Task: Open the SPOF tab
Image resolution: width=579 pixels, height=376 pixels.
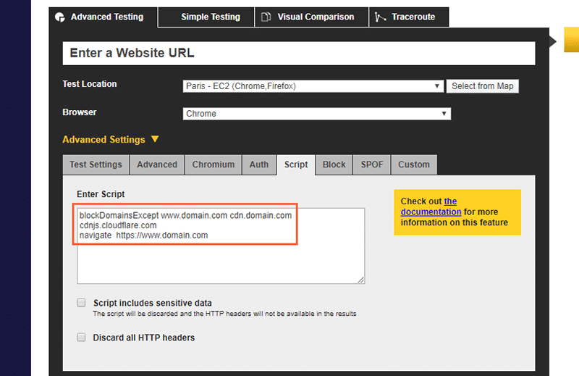Action: tap(372, 164)
